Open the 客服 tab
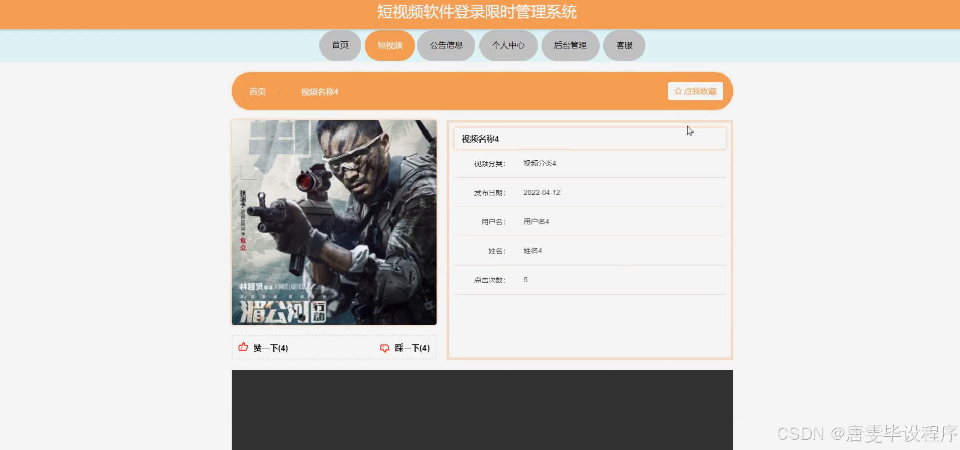960x450 pixels. (x=624, y=45)
